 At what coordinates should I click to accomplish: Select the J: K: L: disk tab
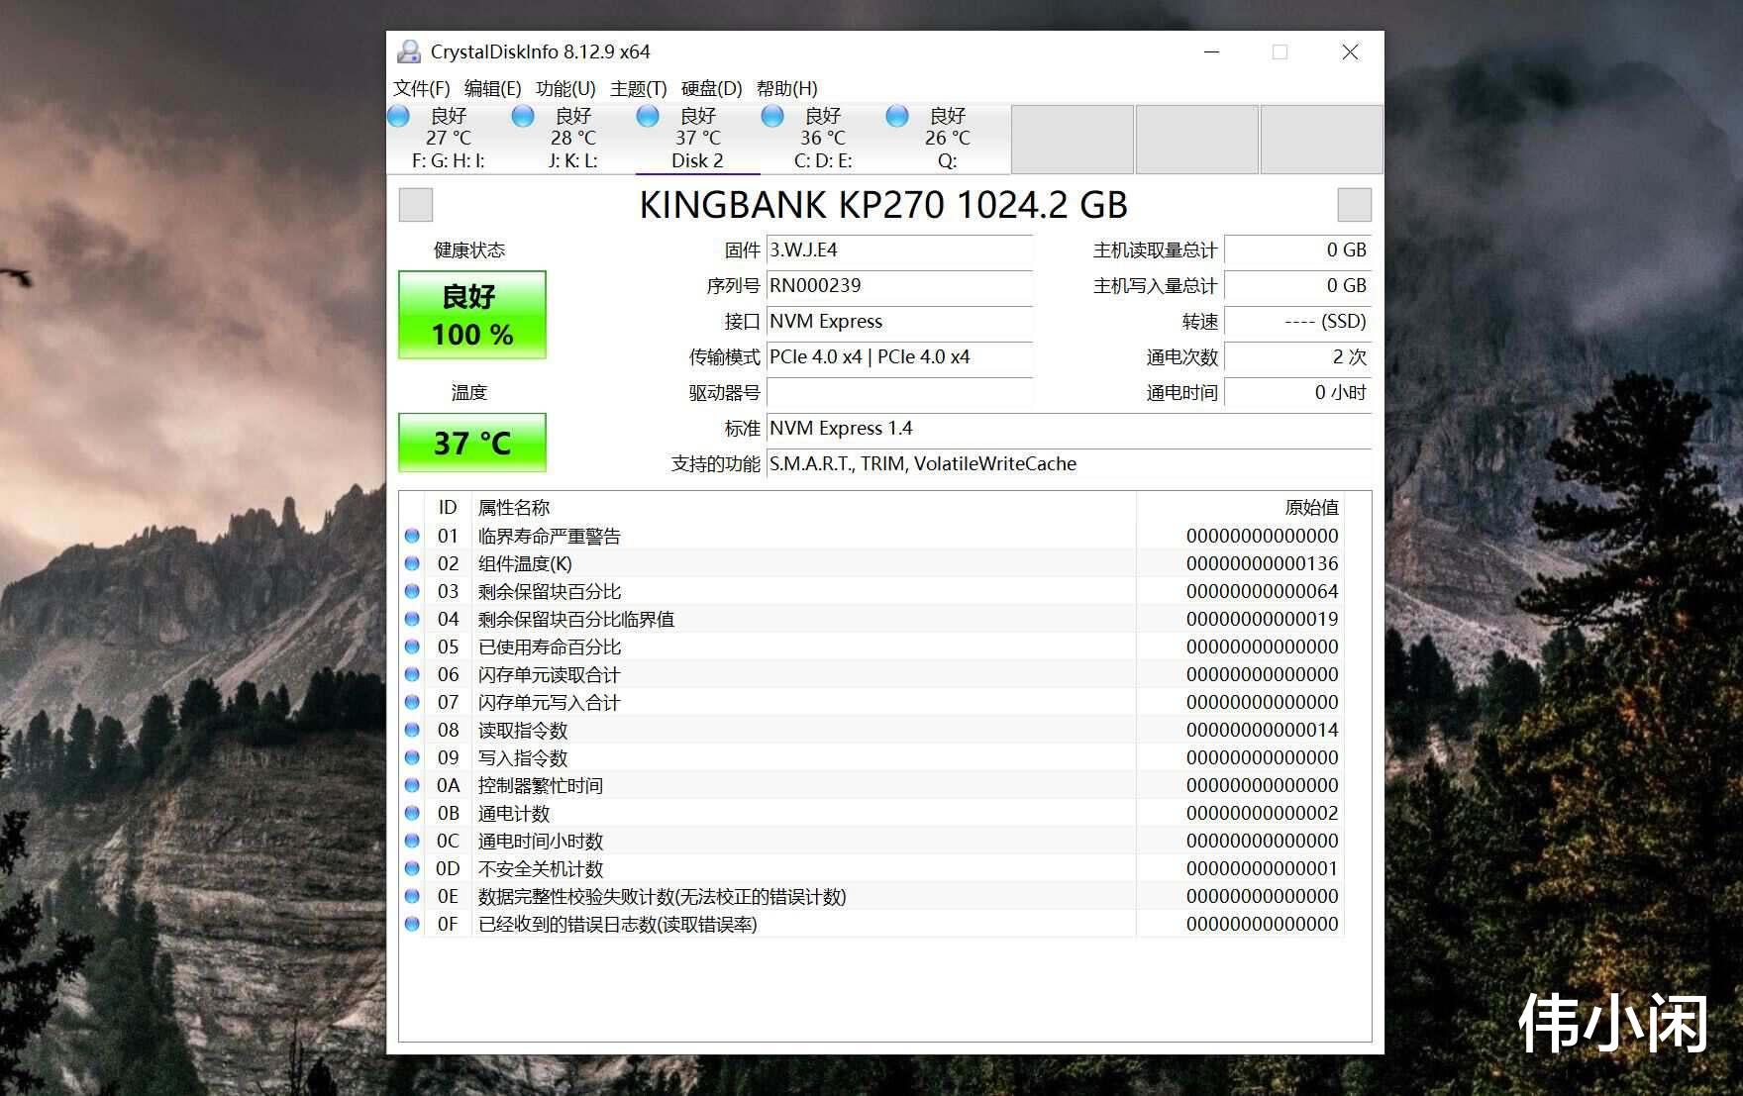tap(573, 139)
